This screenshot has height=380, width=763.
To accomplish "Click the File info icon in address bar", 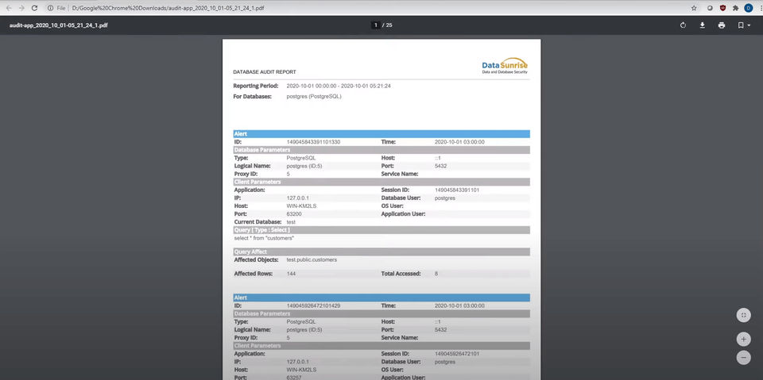I will 50,8.
